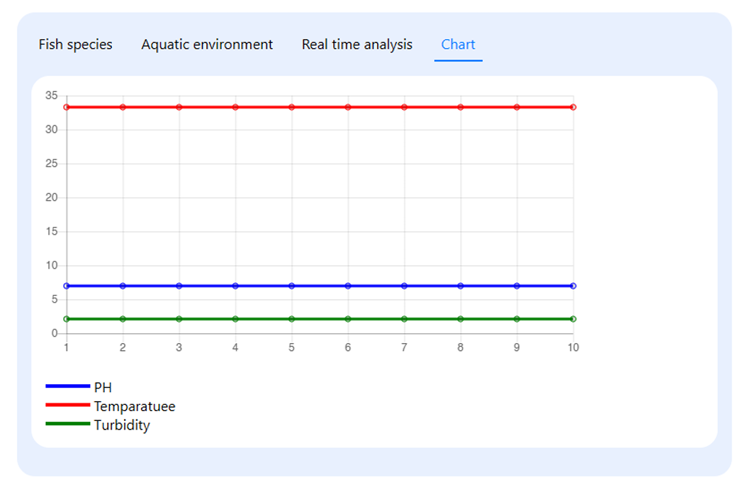The image size is (740, 482).
Task: Toggle the PH legend label
Action: click(103, 388)
